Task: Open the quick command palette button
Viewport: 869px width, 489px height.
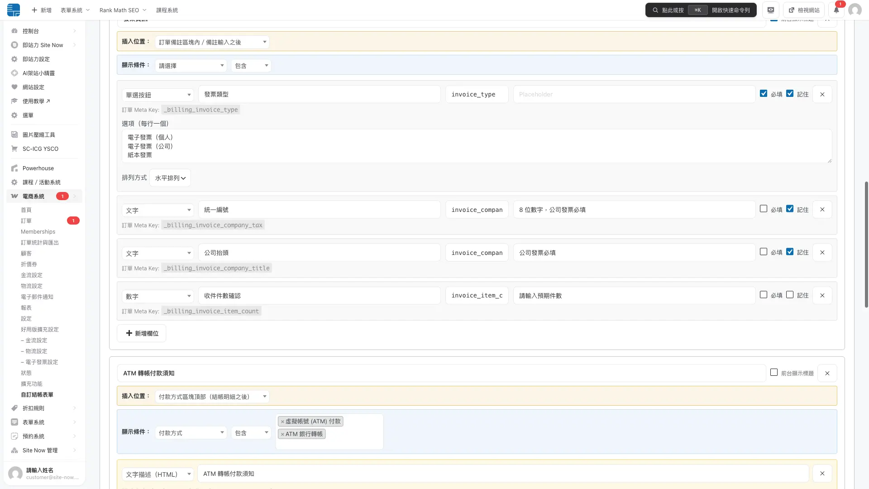Action: tap(701, 10)
